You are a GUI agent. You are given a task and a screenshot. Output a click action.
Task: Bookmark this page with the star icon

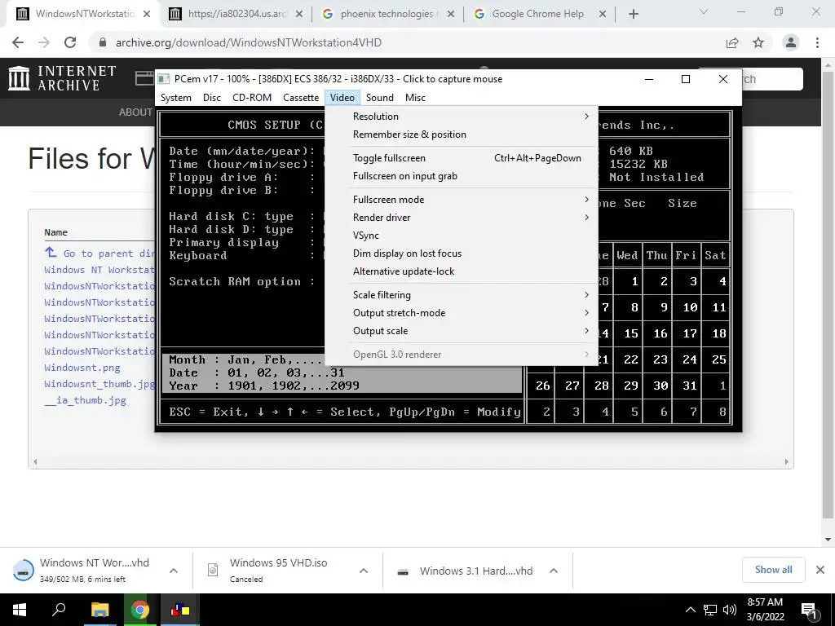tap(758, 42)
